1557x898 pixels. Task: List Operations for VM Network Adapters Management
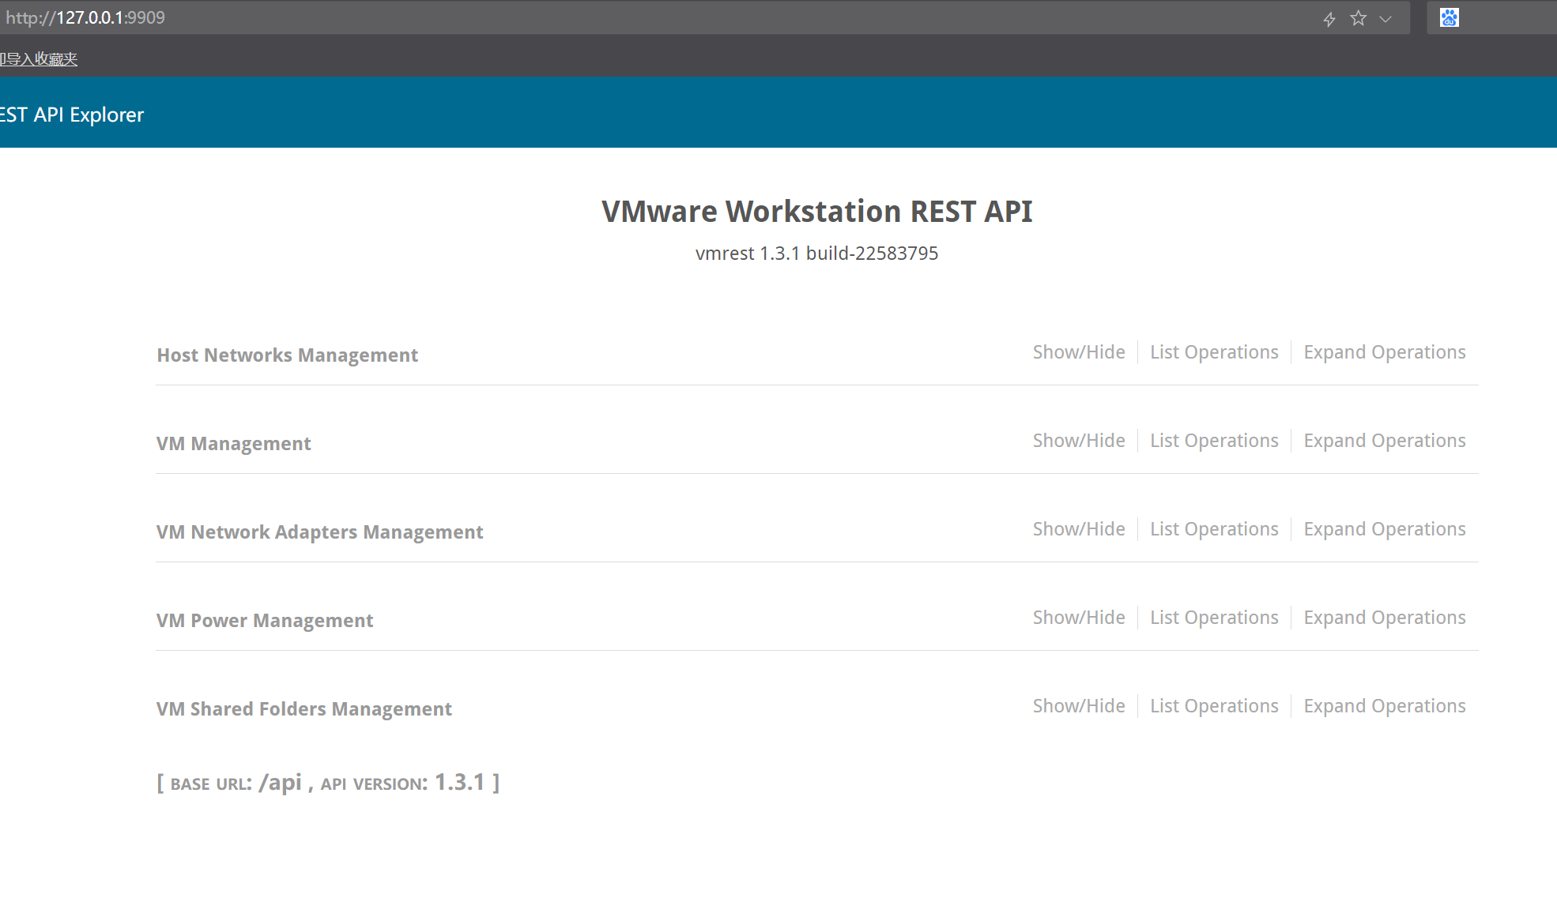(1214, 529)
